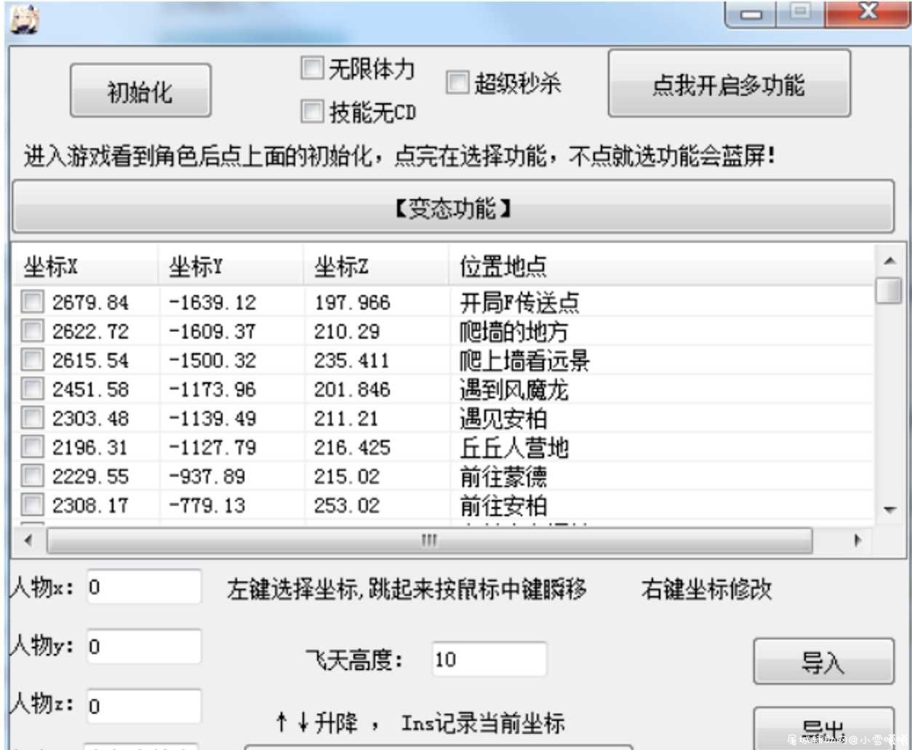Focus the 人物z input field
Image resolution: width=912 pixels, height=750 pixels.
click(x=143, y=706)
